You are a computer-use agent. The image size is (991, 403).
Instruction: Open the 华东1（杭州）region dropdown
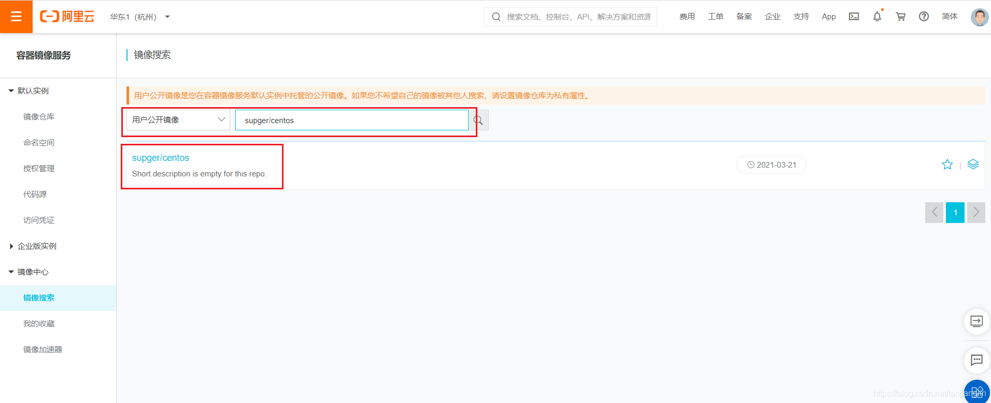pyautogui.click(x=139, y=17)
